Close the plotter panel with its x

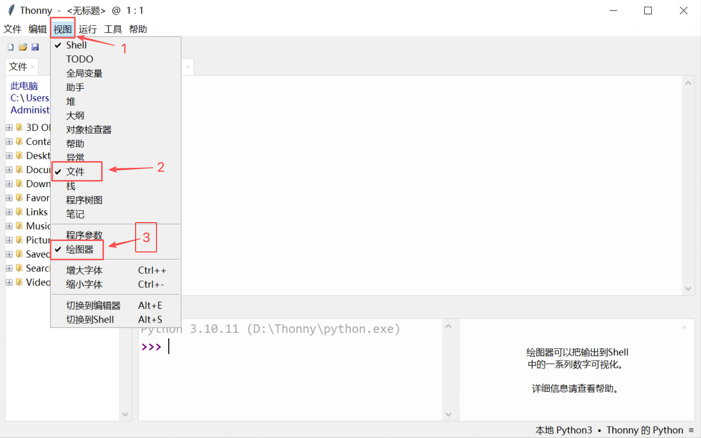click(684, 327)
